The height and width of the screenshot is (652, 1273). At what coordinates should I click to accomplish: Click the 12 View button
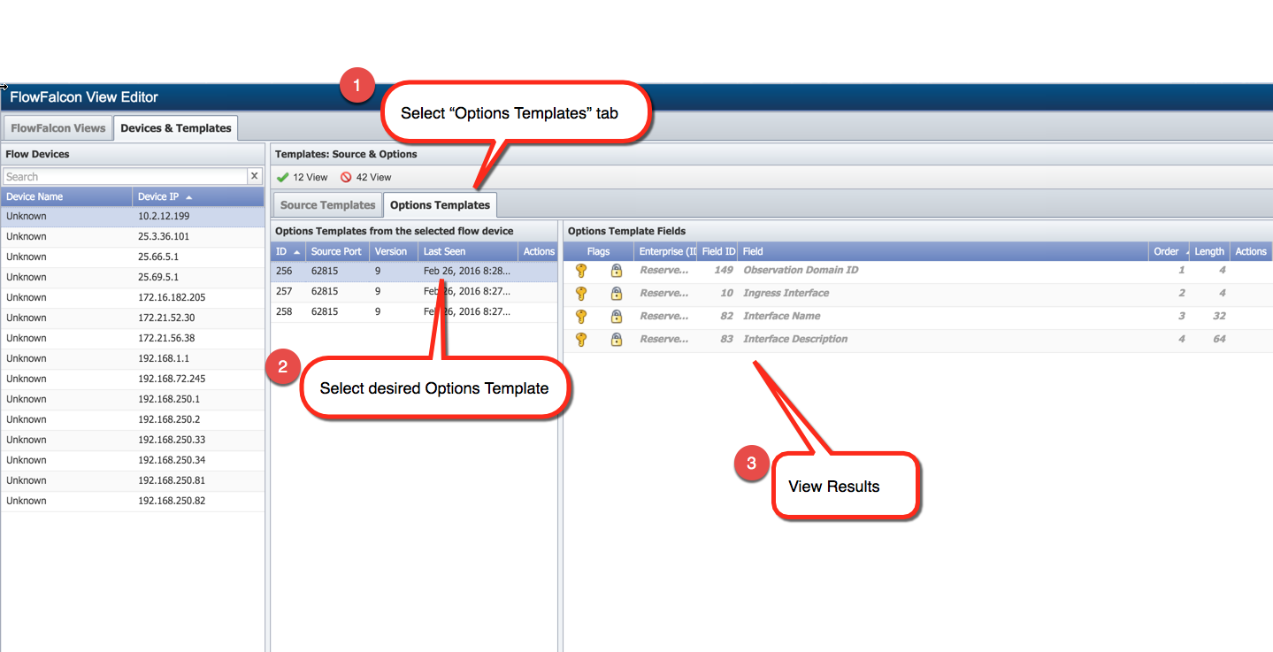click(x=303, y=177)
